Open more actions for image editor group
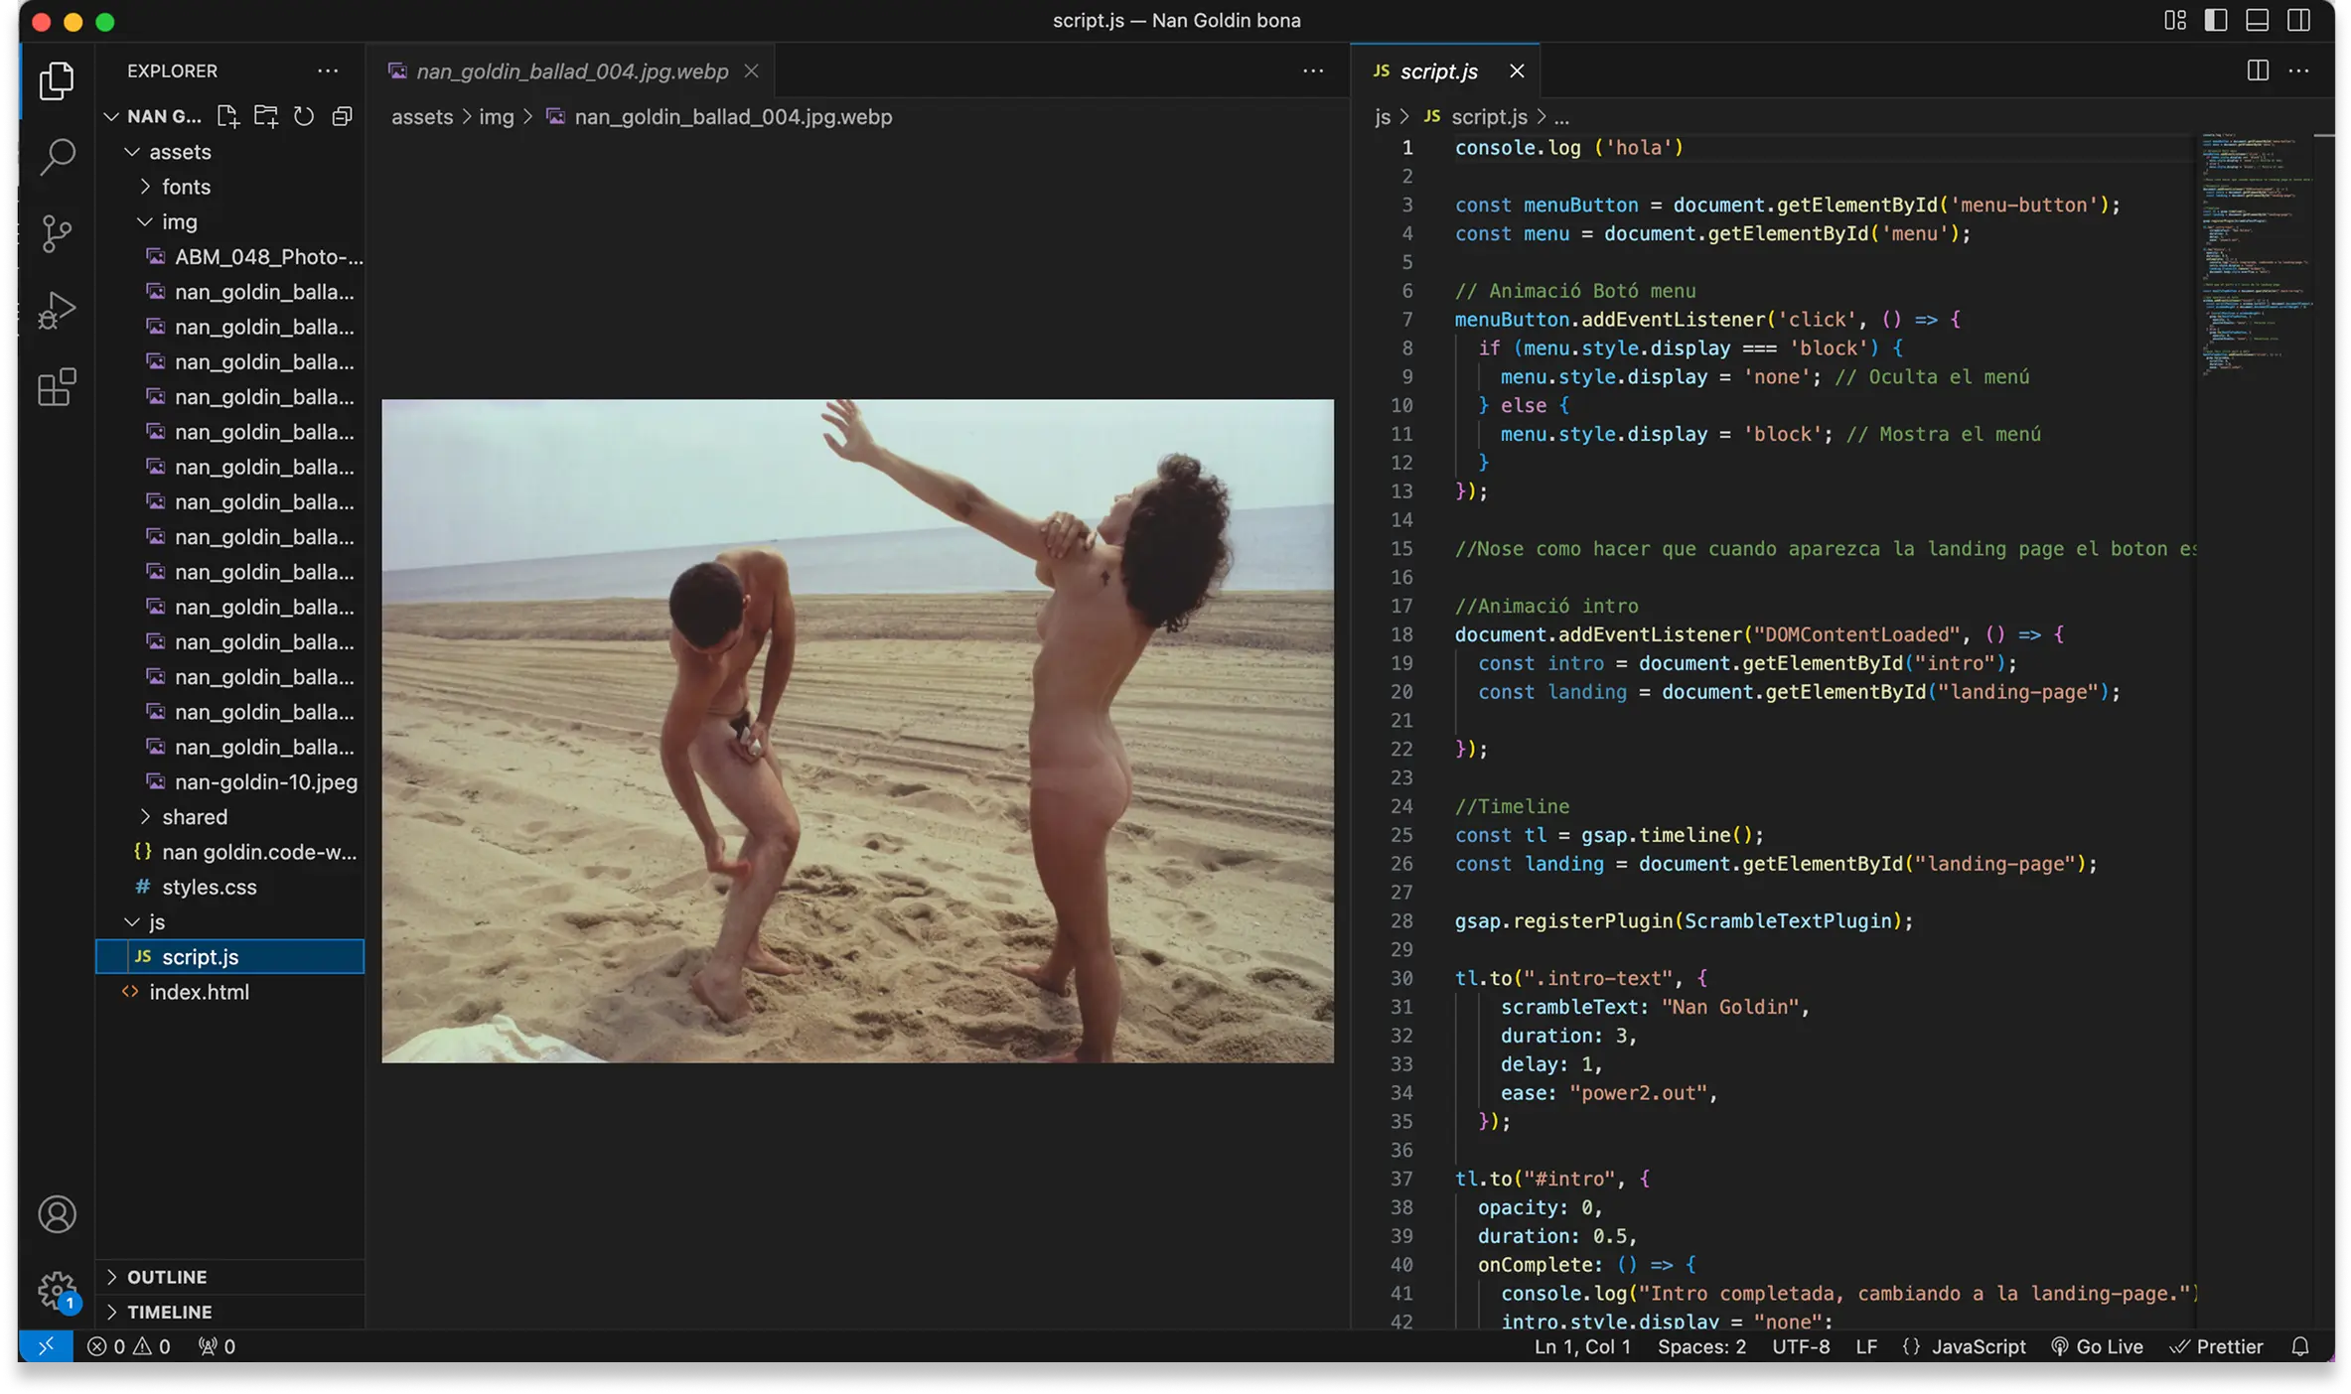 point(1313,70)
